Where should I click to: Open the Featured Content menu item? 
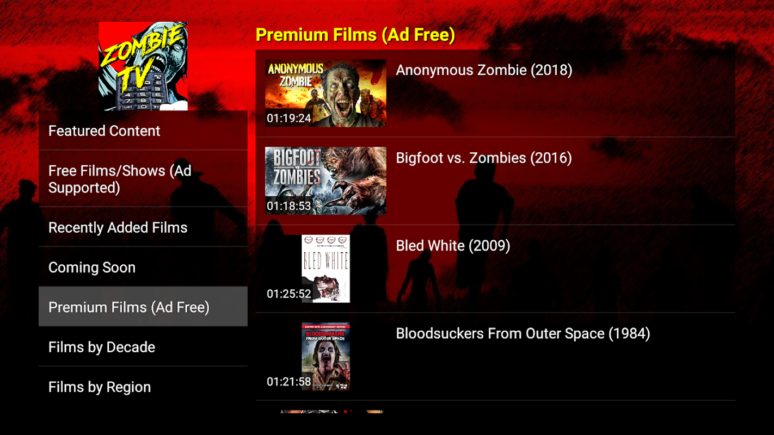click(x=143, y=130)
